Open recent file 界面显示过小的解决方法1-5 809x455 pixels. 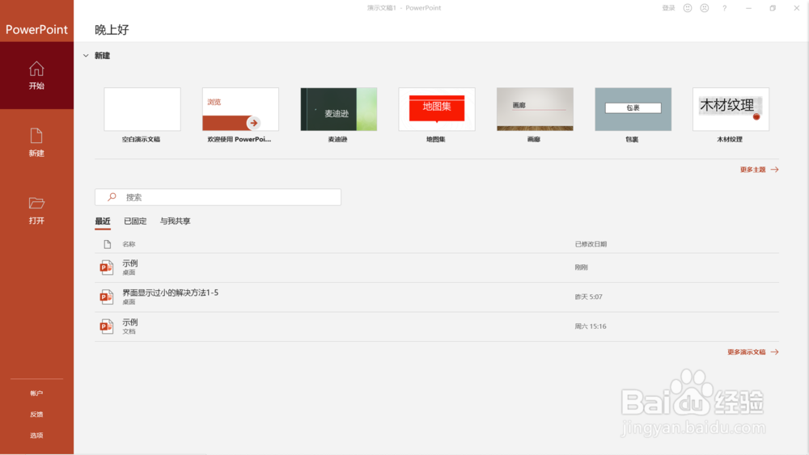click(437, 297)
